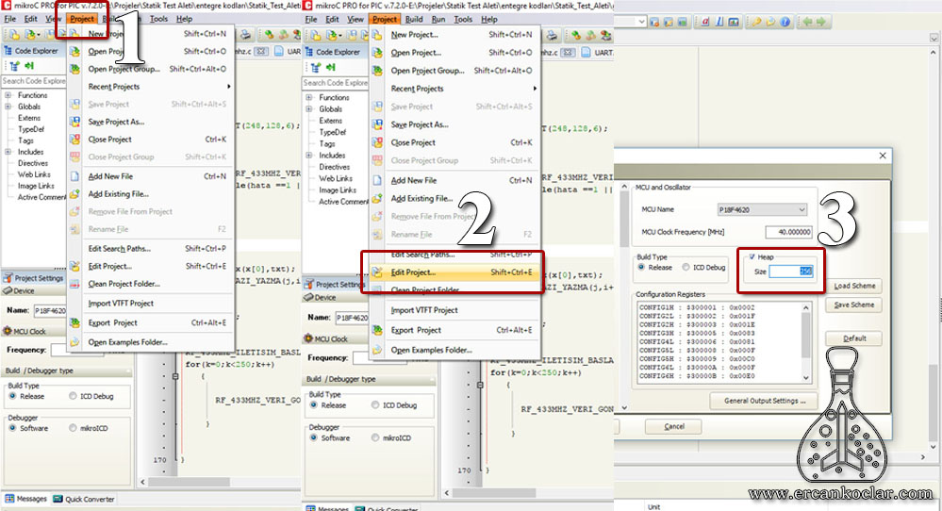Open the Project menu boxed in red

[82, 19]
